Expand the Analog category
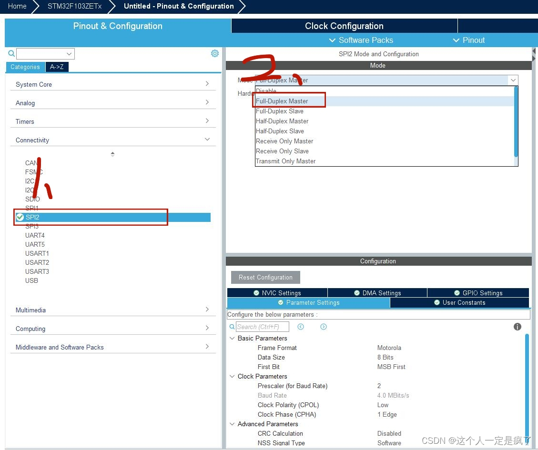This screenshot has height=450, width=538. (207, 102)
